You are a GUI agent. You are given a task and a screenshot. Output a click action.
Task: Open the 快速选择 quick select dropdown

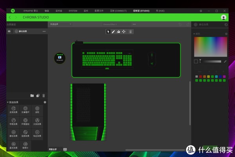61,24
